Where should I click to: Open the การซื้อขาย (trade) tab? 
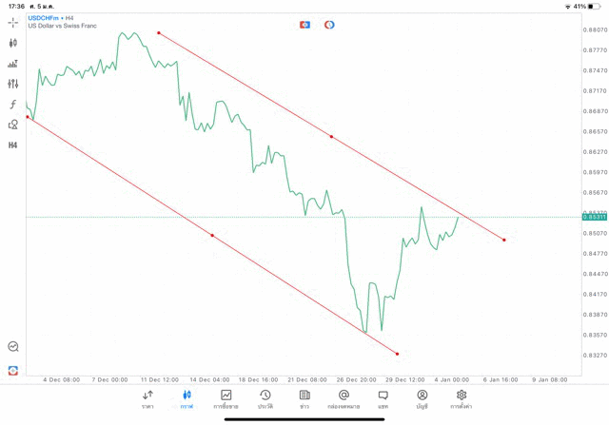(226, 398)
